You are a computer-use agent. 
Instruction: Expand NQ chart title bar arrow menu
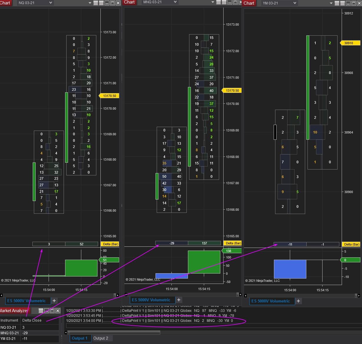pos(90,3)
